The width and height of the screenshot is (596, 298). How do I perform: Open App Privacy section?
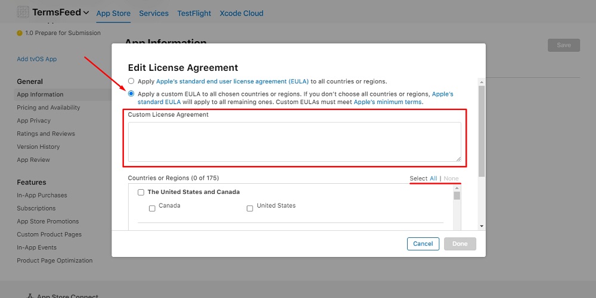(x=33, y=121)
